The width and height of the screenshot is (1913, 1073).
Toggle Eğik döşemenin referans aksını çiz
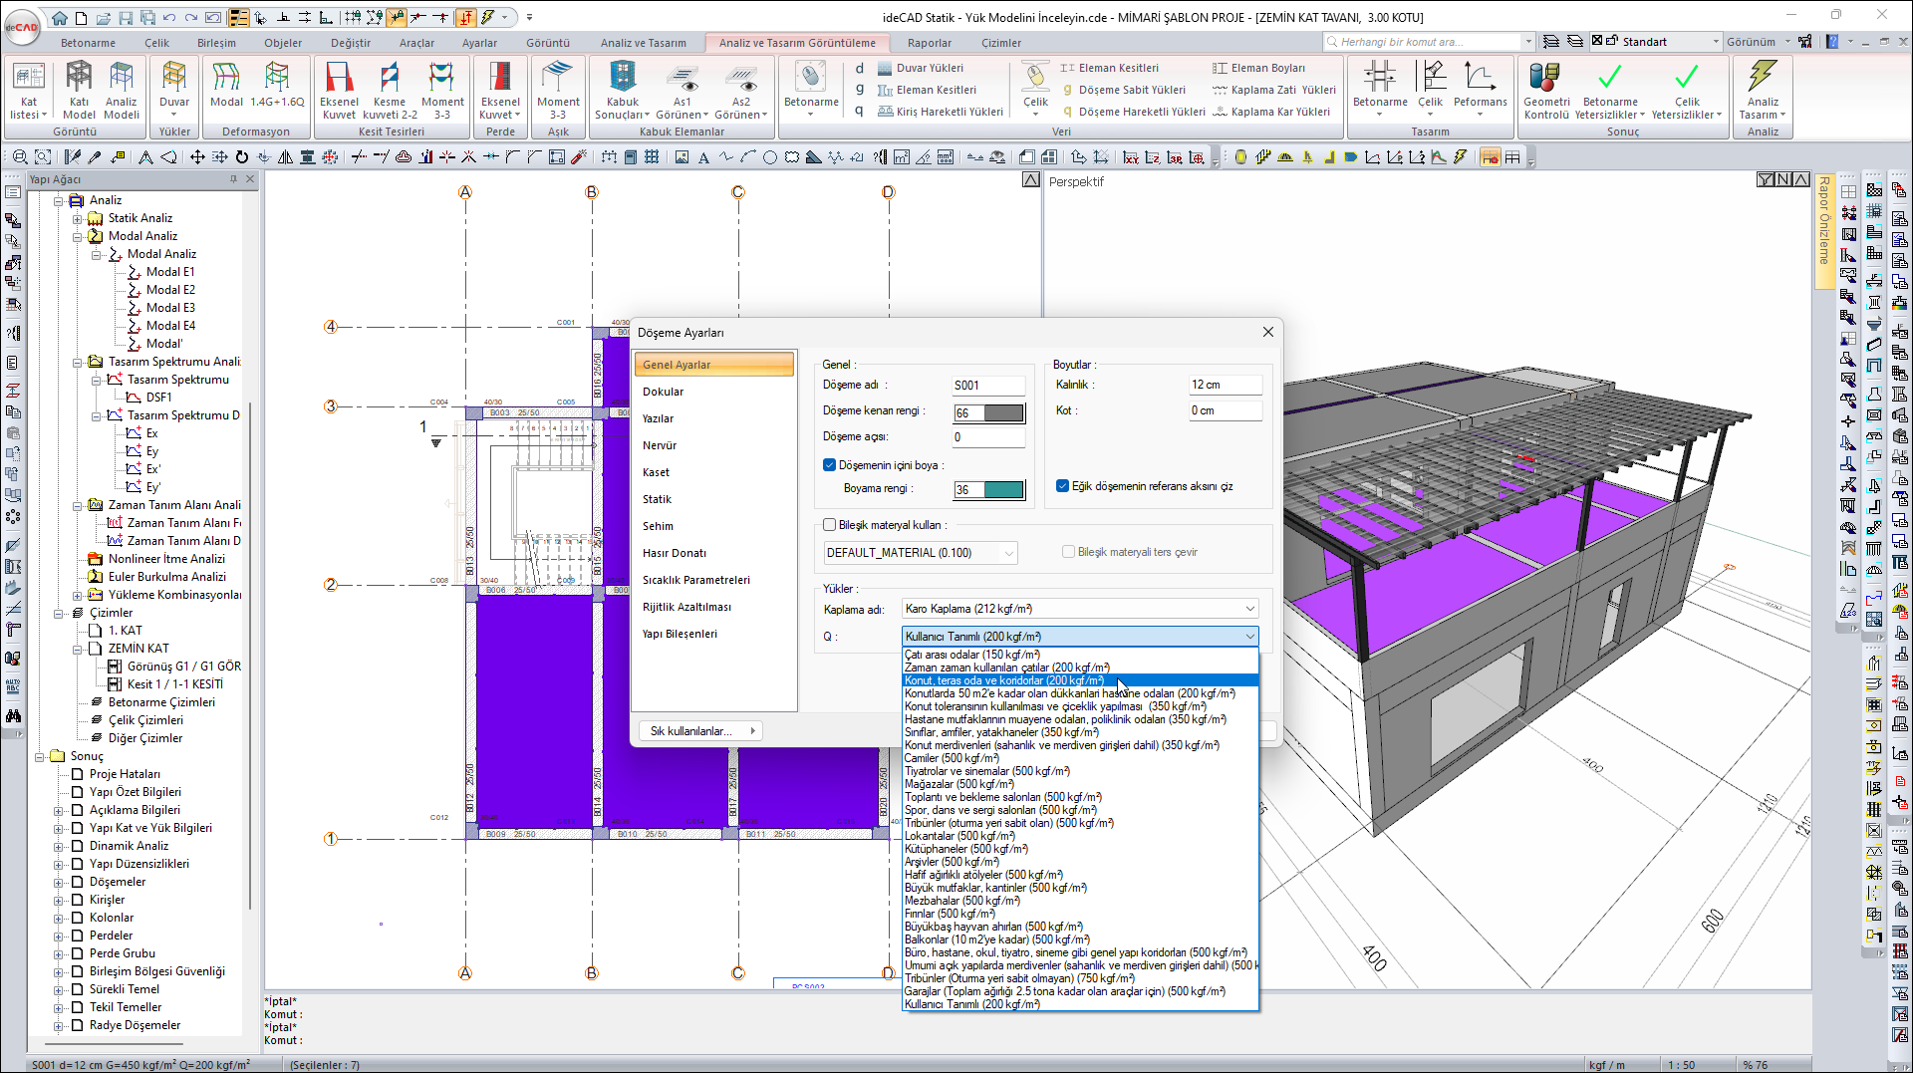tap(1063, 486)
